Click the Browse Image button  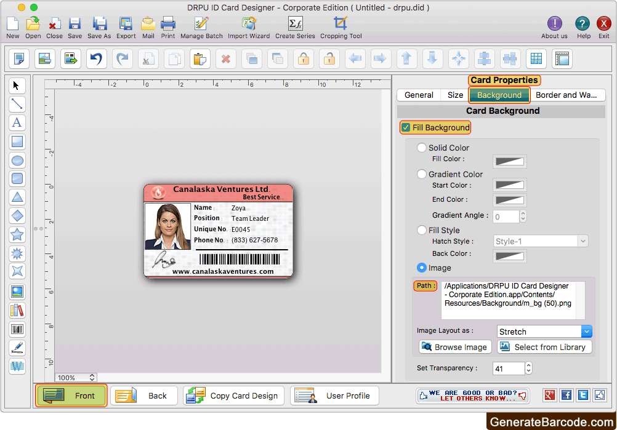[x=455, y=347]
